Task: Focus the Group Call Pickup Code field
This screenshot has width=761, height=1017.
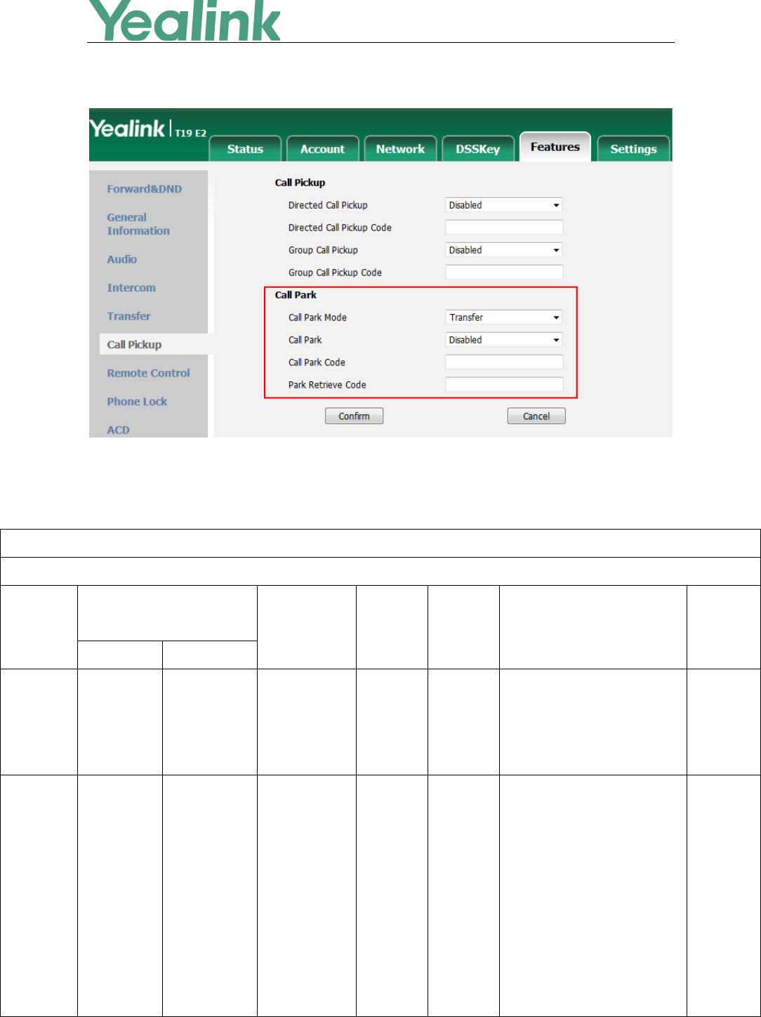Action: click(x=504, y=273)
